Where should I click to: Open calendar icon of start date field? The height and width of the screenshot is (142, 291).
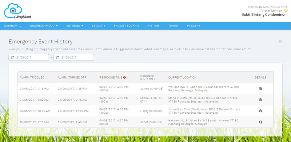click(x=13, y=58)
